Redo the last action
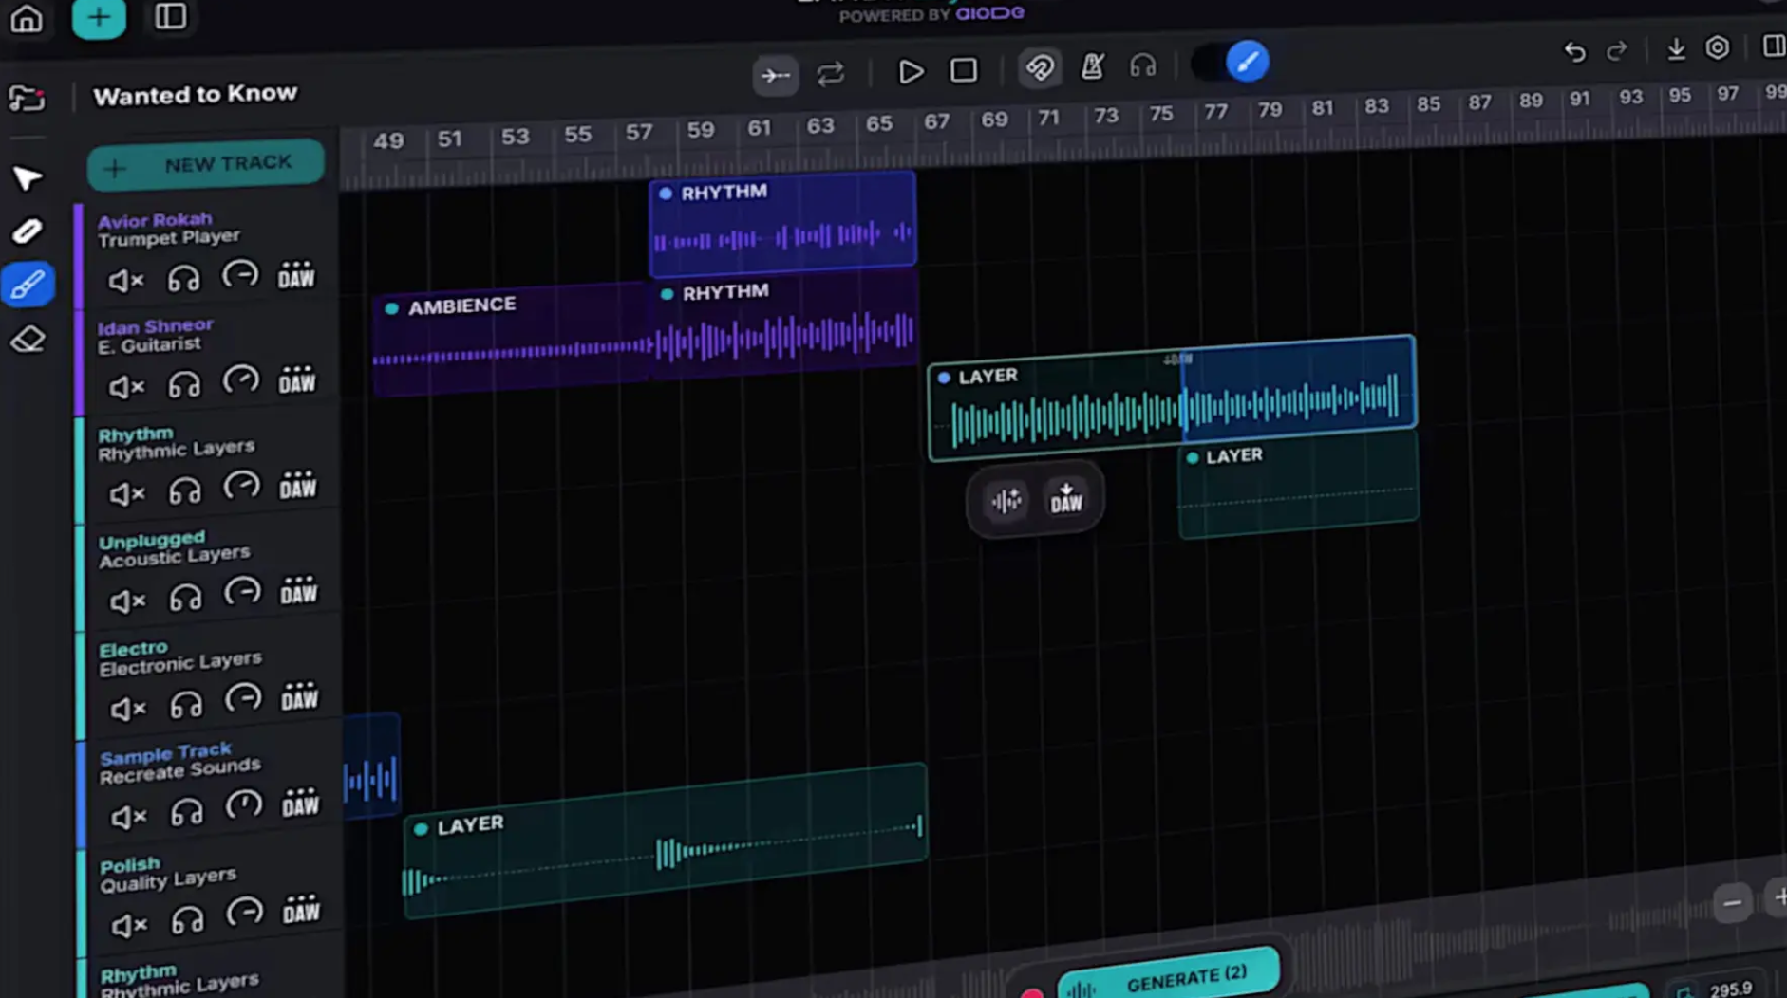This screenshot has height=998, width=1787. click(1616, 50)
